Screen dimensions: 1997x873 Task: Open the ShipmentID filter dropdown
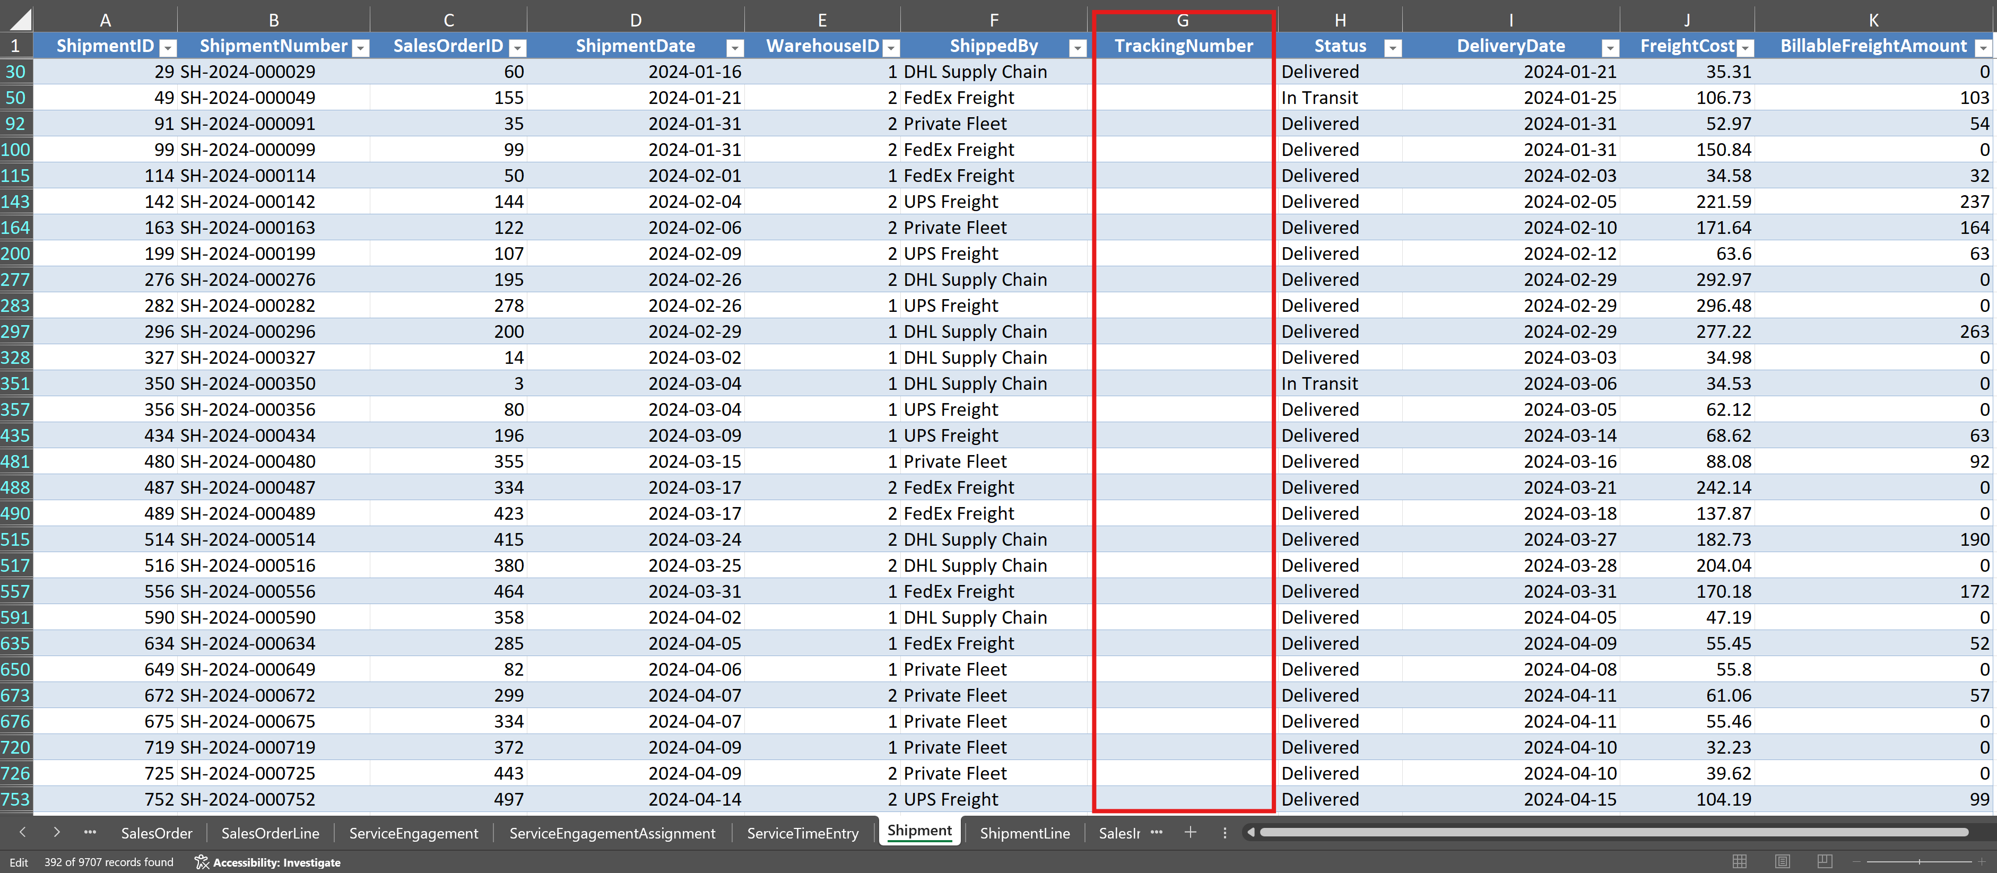click(x=168, y=48)
